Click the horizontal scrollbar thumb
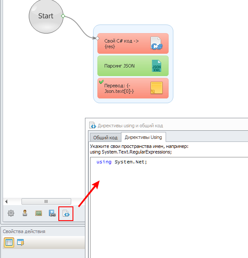 [46, 201]
